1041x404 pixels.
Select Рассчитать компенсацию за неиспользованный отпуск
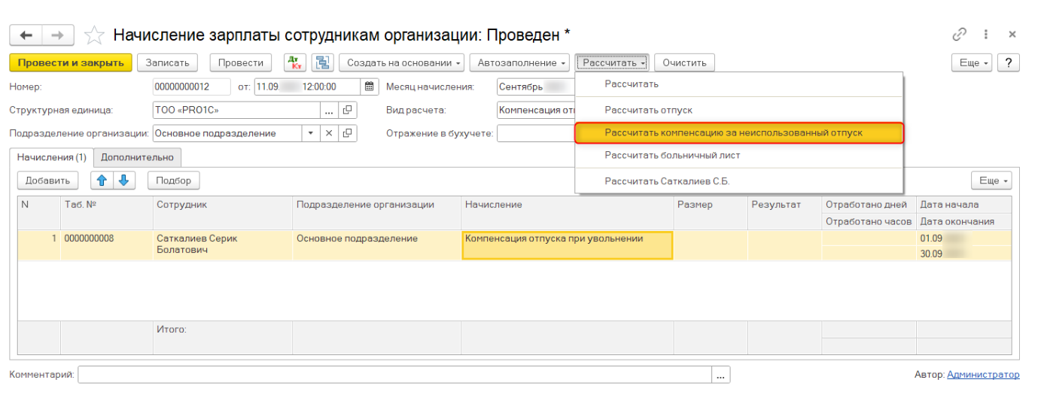(x=733, y=133)
